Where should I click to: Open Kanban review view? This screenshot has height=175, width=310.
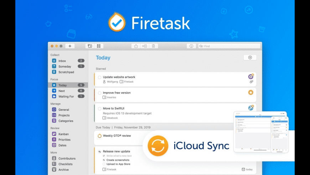68,134
